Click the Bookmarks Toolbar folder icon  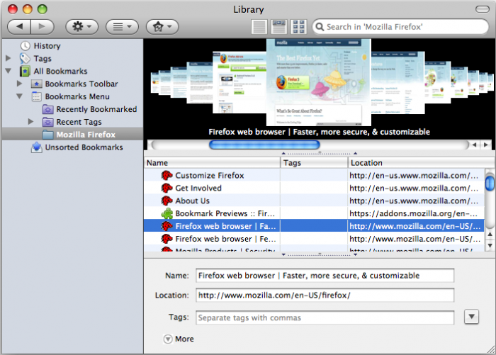coord(36,84)
